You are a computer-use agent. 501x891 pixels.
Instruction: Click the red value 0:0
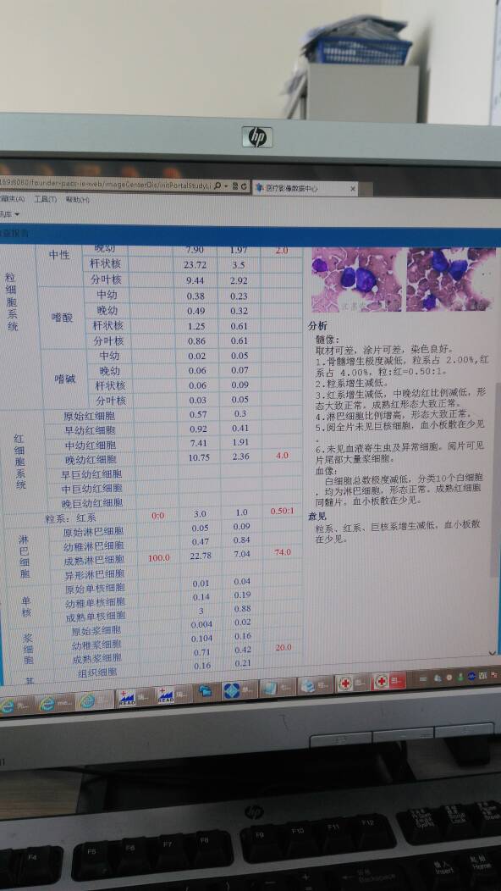(x=157, y=516)
